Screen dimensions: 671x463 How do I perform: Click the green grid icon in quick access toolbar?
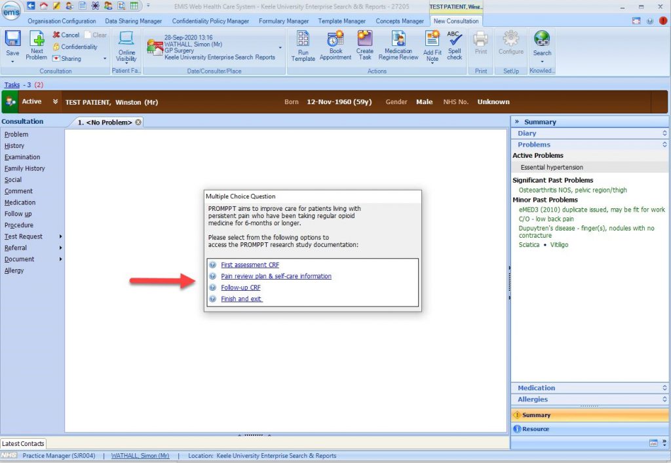134,6
